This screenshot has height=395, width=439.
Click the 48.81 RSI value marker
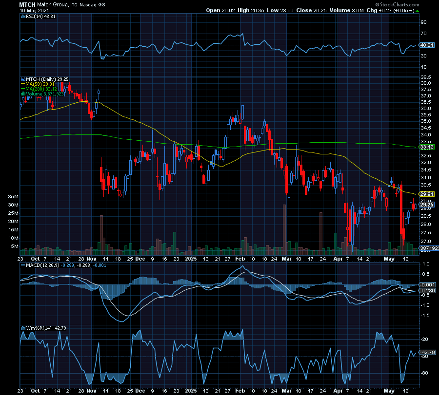[427, 45]
